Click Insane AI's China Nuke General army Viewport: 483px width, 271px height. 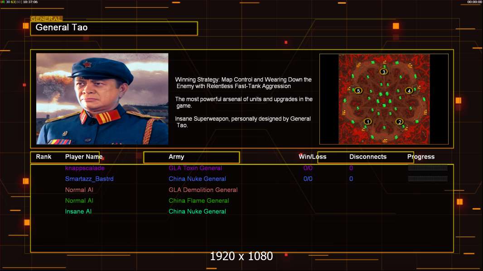point(197,211)
